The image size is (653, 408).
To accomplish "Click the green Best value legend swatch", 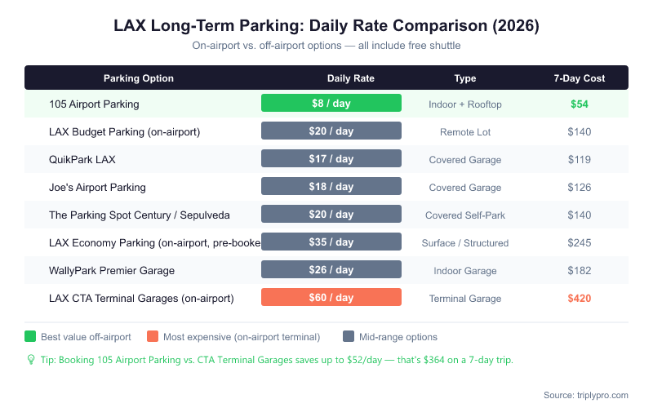I will pos(31,337).
